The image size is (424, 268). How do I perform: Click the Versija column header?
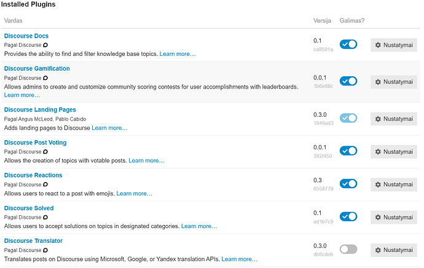(322, 20)
